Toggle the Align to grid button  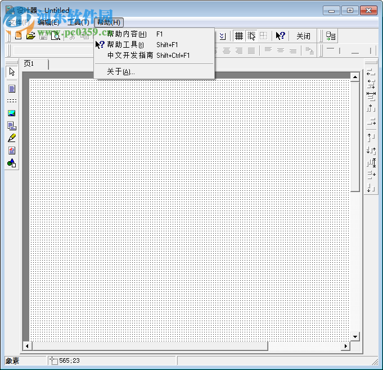pyautogui.click(x=251, y=36)
